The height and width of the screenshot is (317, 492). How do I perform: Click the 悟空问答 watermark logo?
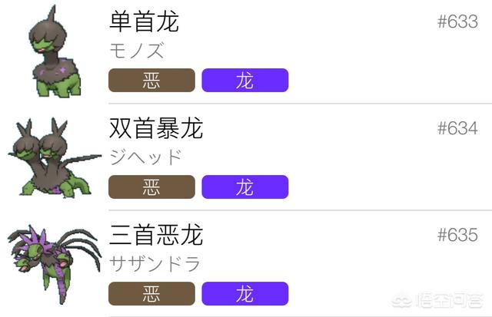pyautogui.click(x=437, y=301)
